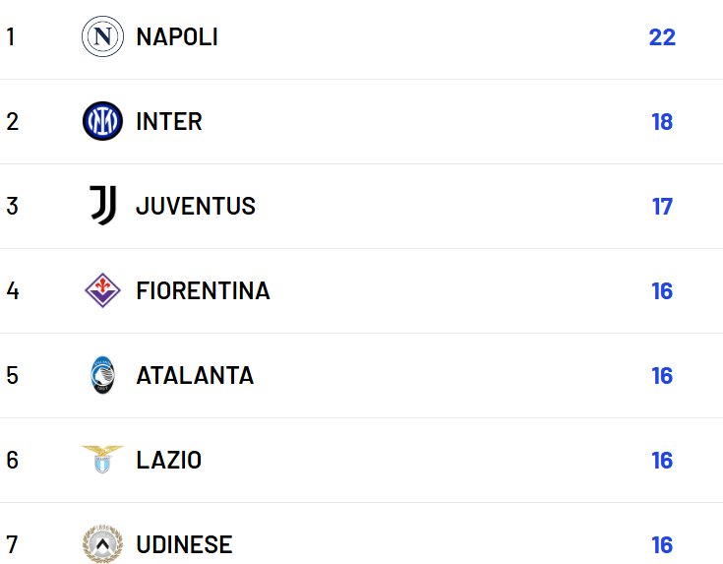
Task: Click the Juventus club logo
Action: [x=102, y=207]
